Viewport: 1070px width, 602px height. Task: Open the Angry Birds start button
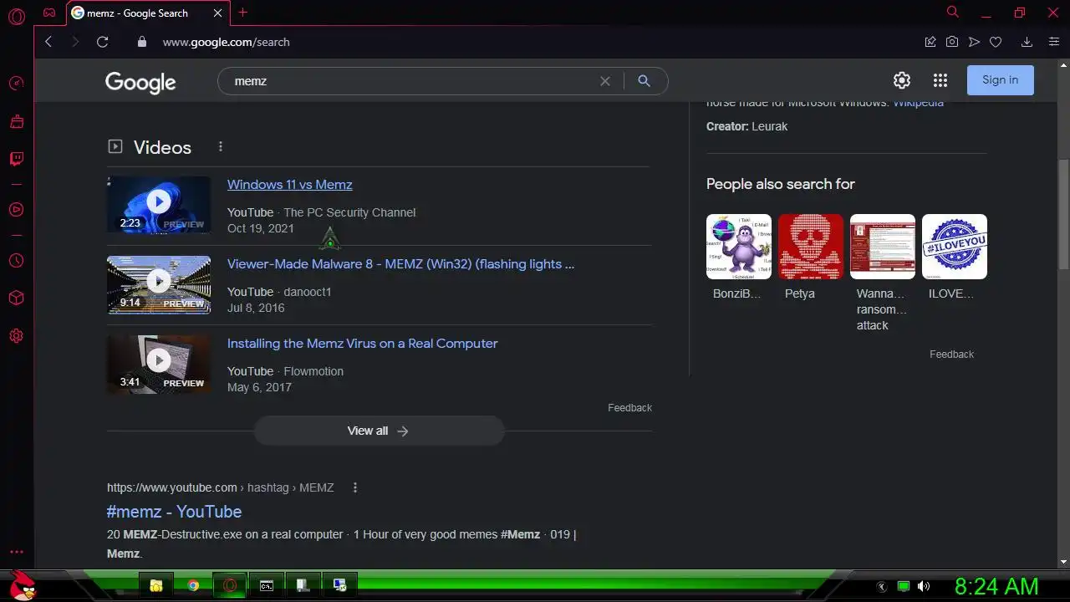pos(23,585)
